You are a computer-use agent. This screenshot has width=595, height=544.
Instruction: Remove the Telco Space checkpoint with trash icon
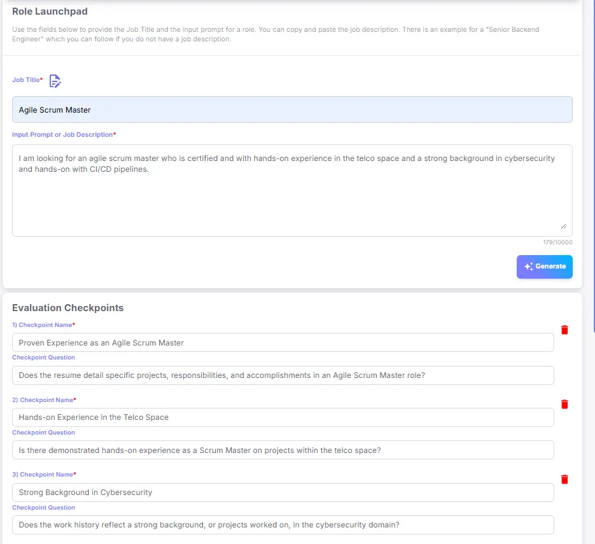(564, 404)
